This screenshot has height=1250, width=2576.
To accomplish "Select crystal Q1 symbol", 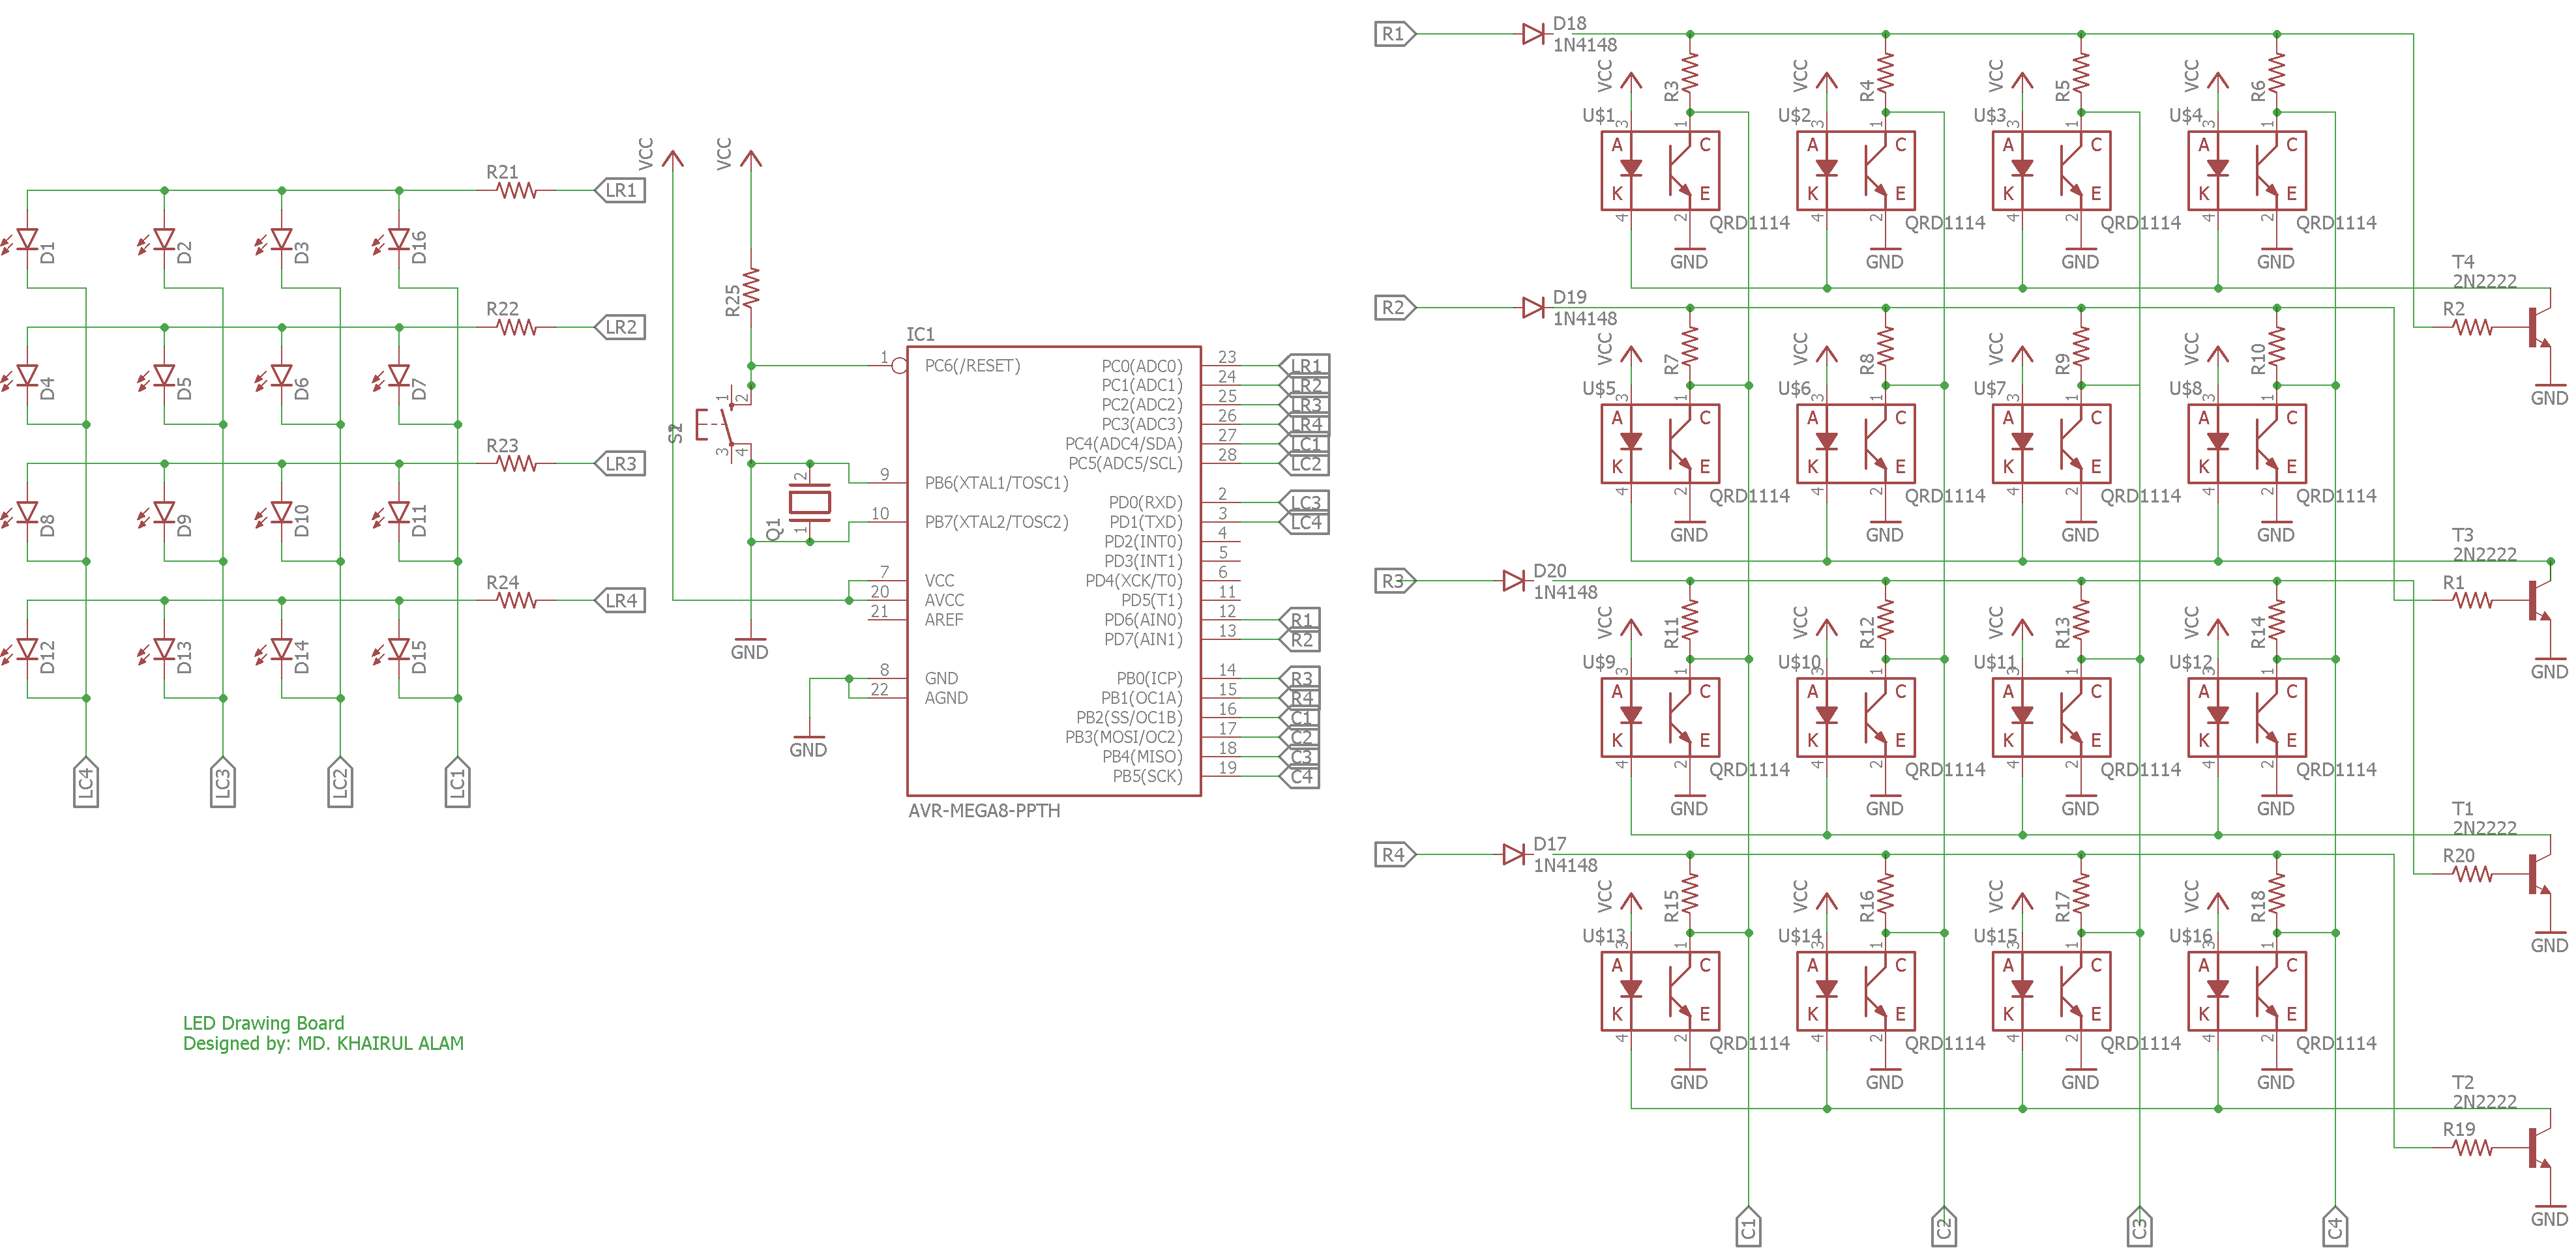I will tap(809, 502).
